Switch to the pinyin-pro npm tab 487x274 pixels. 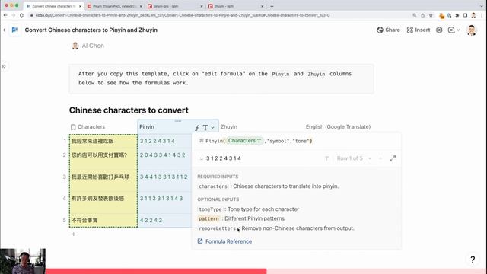(176, 6)
